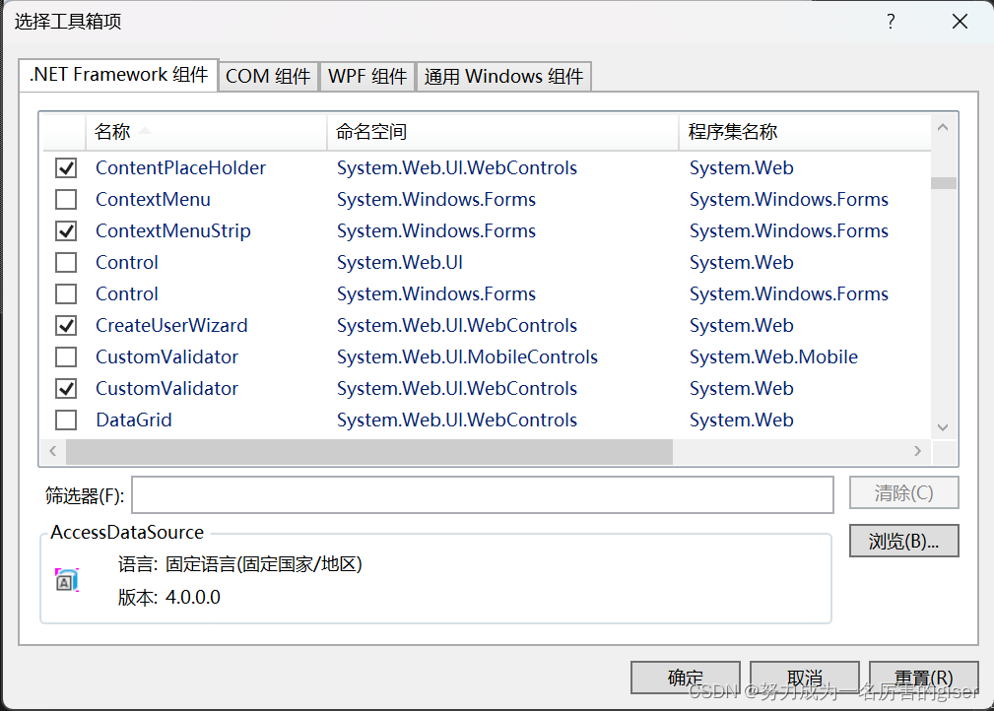Viewport: 994px width, 711px height.
Task: Open the COM 组件 tab
Action: point(268,77)
